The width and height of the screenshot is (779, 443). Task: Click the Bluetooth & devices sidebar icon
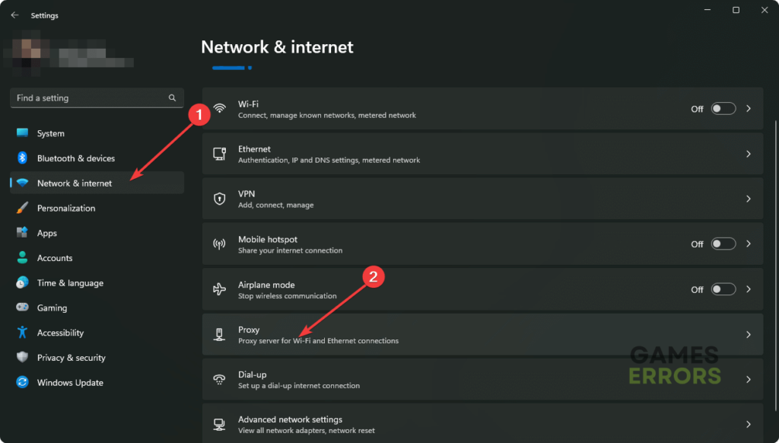tap(22, 158)
